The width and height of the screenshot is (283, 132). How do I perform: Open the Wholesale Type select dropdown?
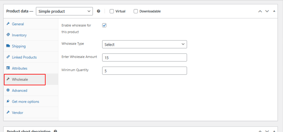144,44
